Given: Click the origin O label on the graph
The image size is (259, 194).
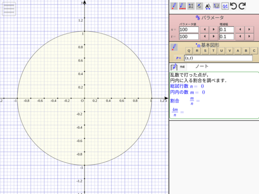Looking at the screenshot, I should tap(82, 101).
